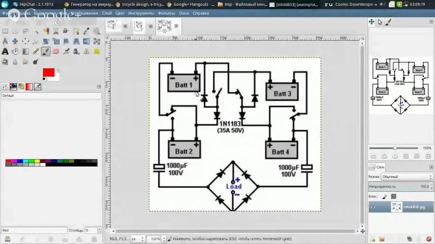Select the Dodge/Burn tool
This screenshot has height=244, width=435.
pos(36,62)
